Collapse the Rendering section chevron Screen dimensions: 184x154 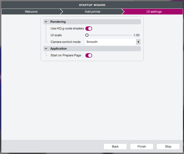click(x=46, y=22)
